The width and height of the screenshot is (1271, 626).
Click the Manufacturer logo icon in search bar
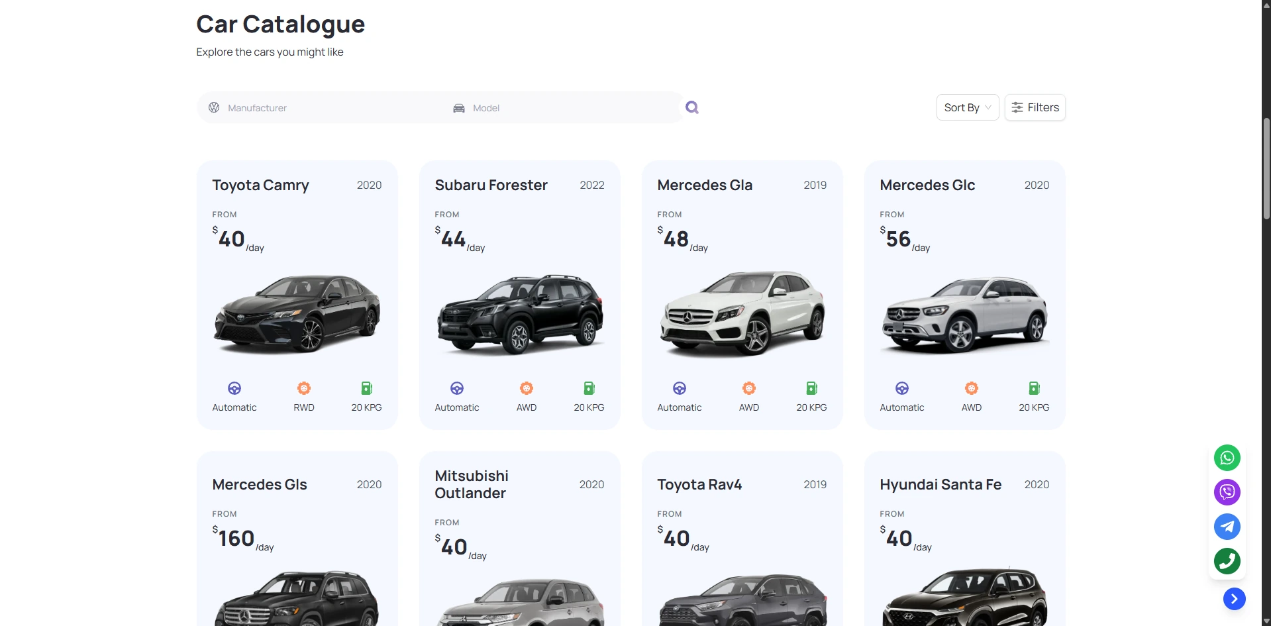(214, 107)
